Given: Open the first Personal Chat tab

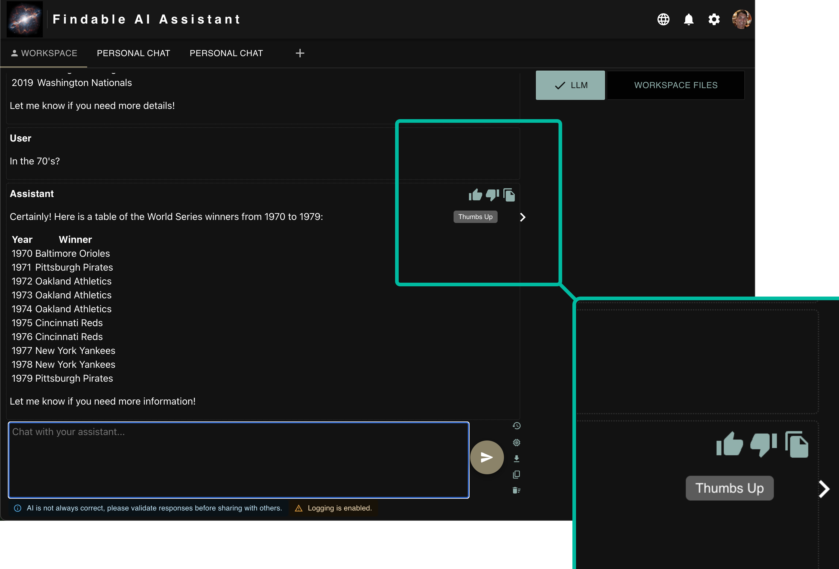Looking at the screenshot, I should (x=133, y=53).
